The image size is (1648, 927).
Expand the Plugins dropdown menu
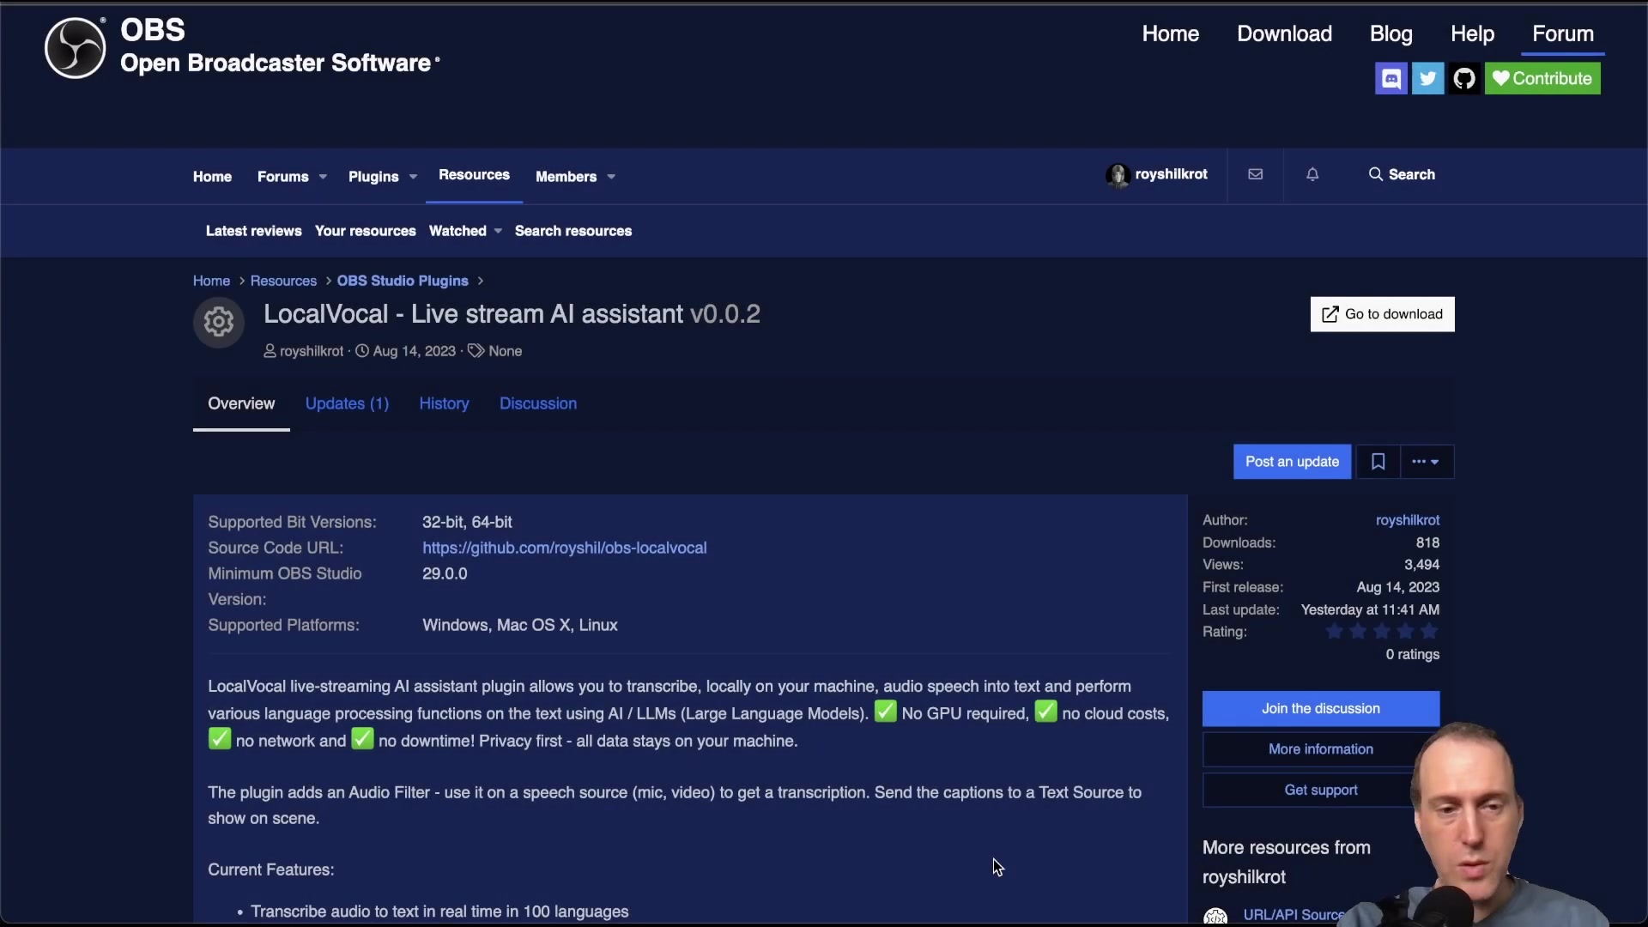382,177
